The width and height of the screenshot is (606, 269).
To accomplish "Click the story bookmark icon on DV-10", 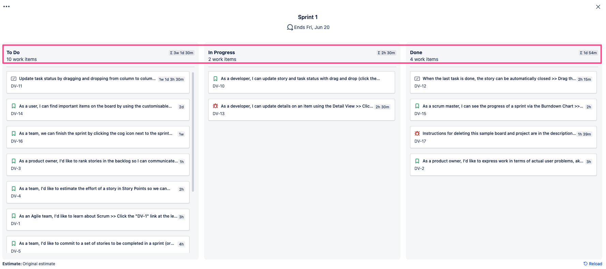I will (x=215, y=79).
